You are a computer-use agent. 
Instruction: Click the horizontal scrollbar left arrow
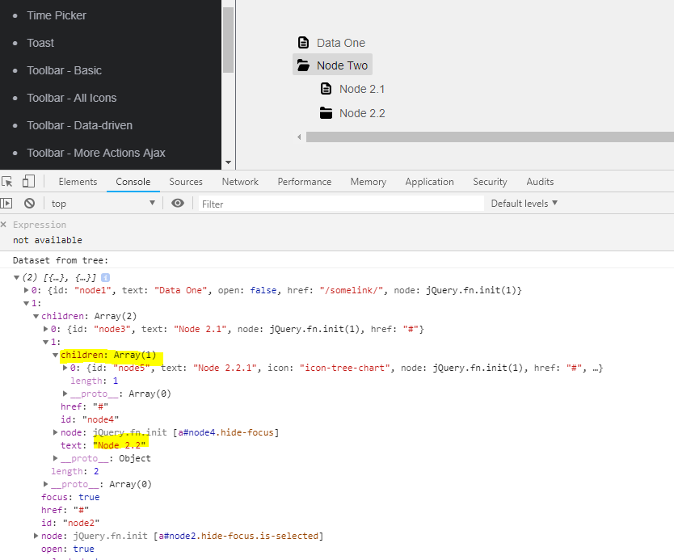pos(299,137)
